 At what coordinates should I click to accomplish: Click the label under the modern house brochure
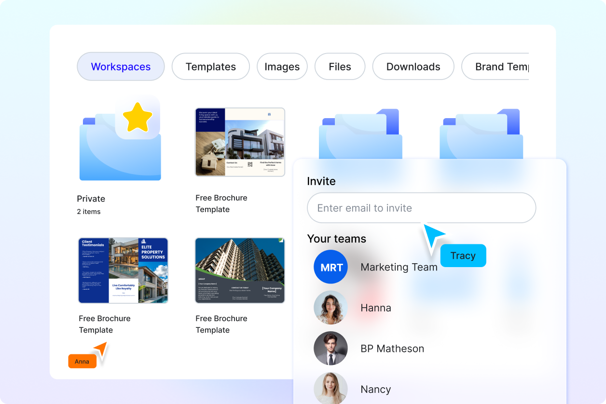point(221,203)
